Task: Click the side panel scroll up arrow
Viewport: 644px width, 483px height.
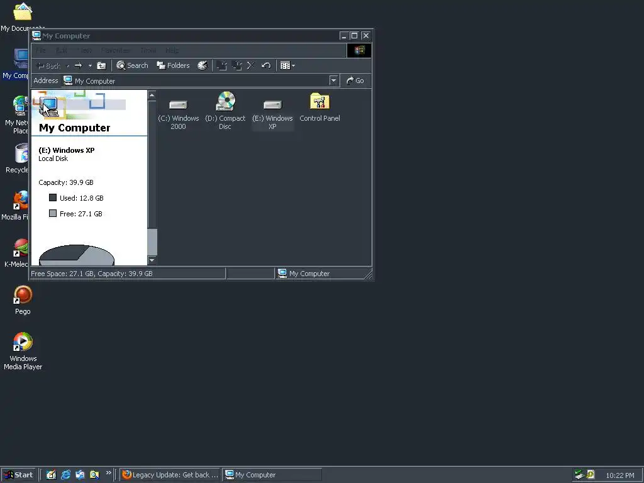Action: coord(152,96)
